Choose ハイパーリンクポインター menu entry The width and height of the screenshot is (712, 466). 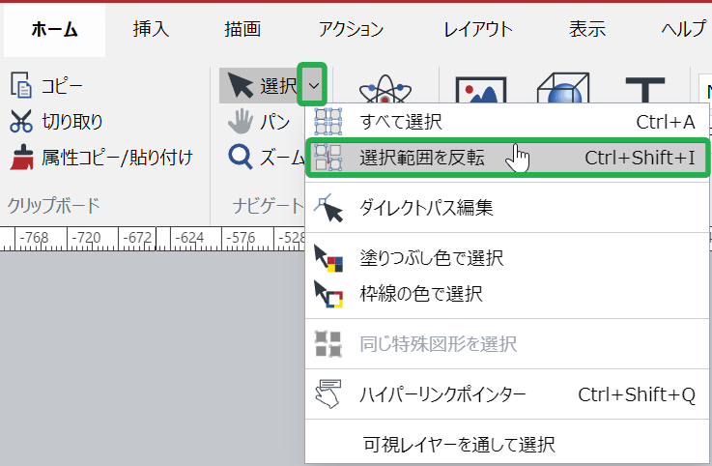(507, 394)
